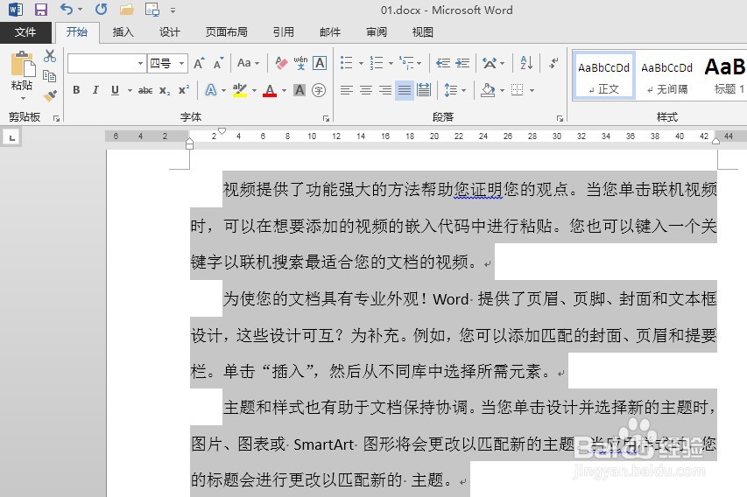Toggle justify alignment
The height and width of the screenshot is (497, 747).
404,90
